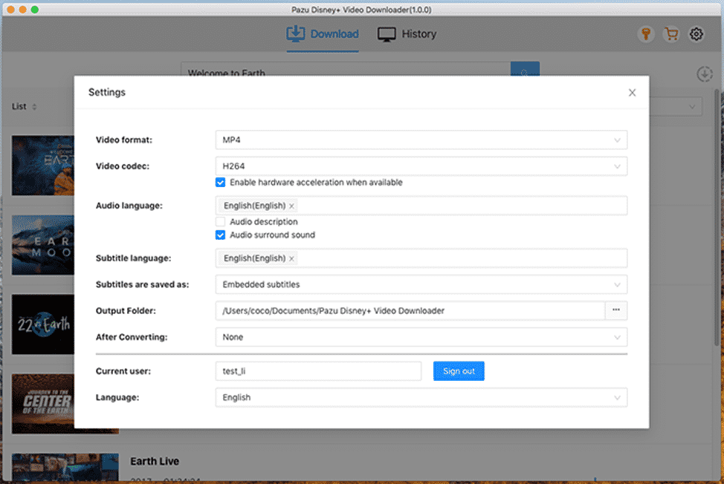The image size is (724, 484).
Task: Click the settings gear icon
Action: pyautogui.click(x=696, y=33)
